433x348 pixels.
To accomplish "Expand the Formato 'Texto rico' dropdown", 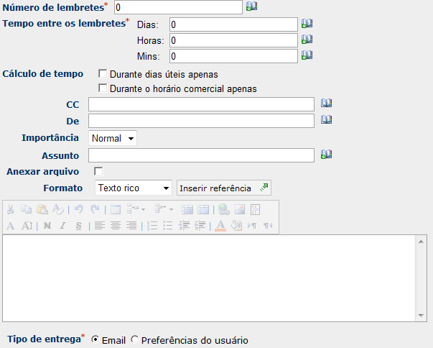I will click(134, 188).
